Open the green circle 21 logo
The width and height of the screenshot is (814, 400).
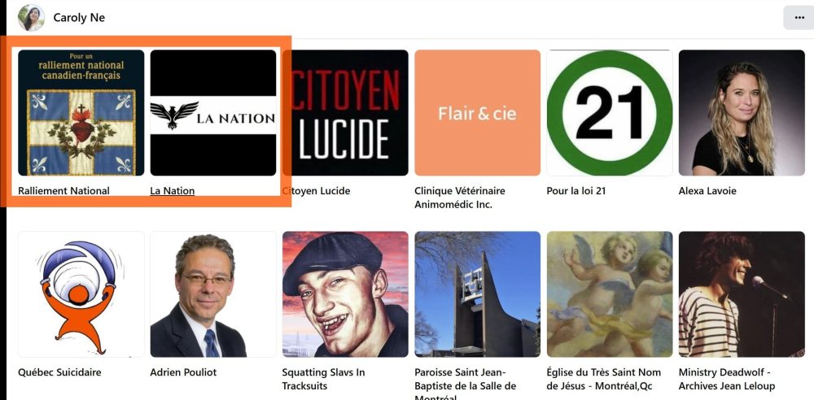coord(610,112)
